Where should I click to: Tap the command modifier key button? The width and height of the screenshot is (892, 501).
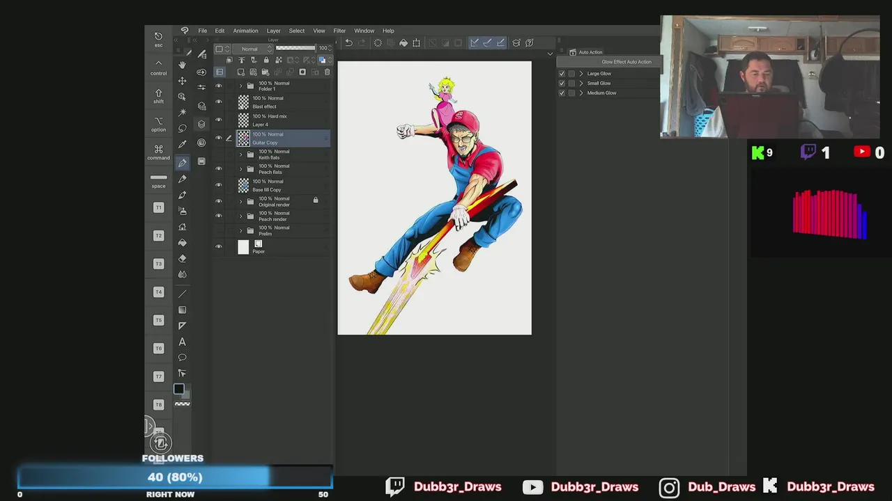[x=158, y=152]
